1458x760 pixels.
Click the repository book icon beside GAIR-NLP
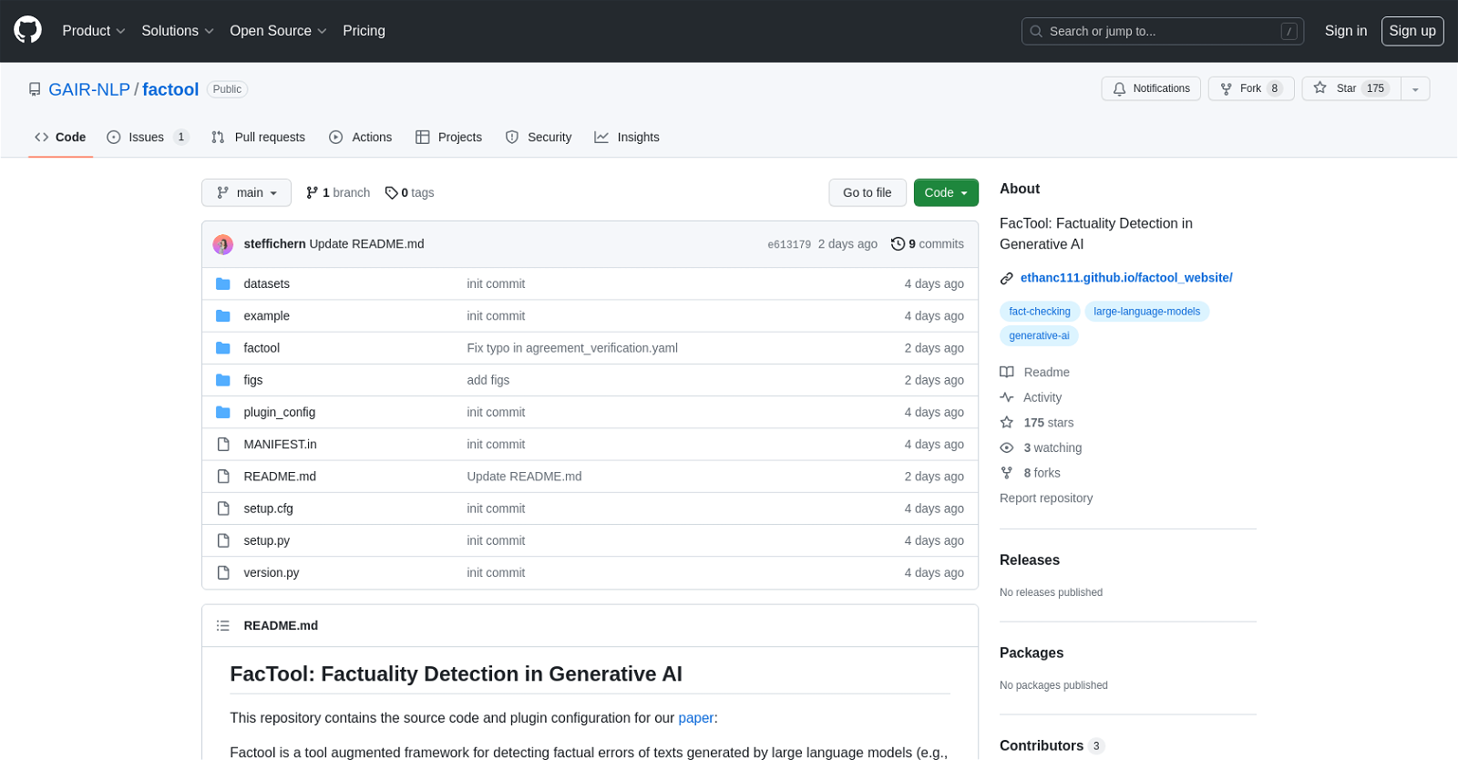pos(35,89)
